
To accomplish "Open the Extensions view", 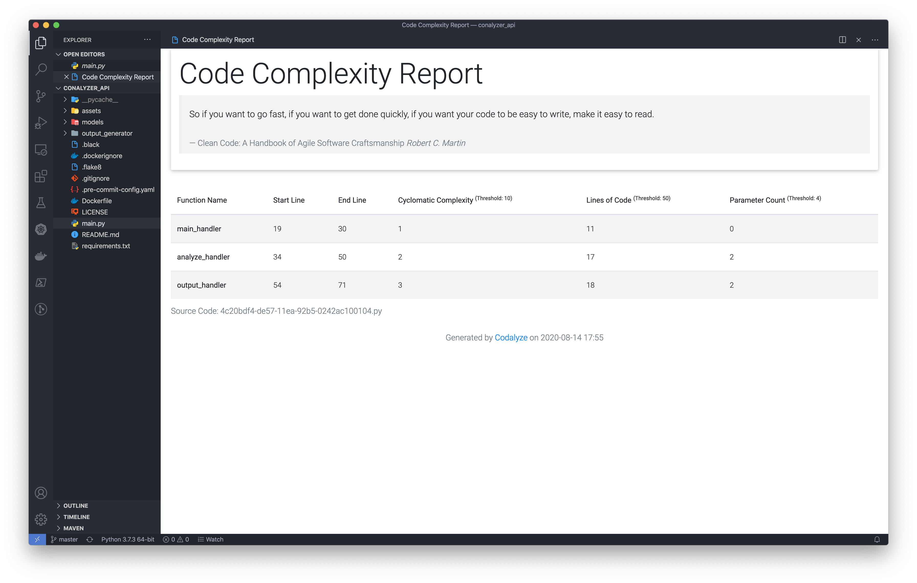I will (x=41, y=176).
